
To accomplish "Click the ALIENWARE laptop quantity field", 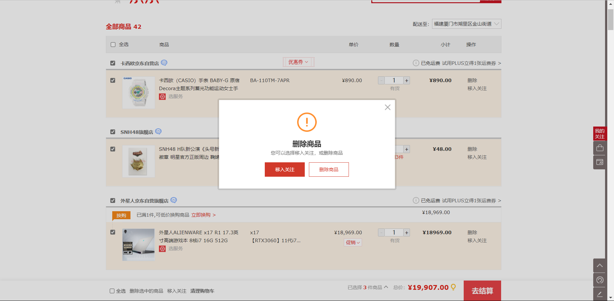I will [394, 233].
